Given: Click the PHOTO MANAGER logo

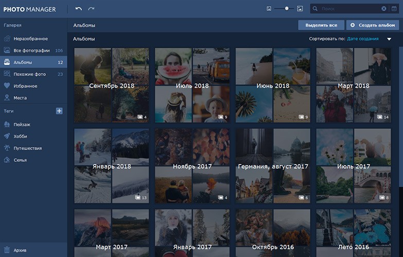Looking at the screenshot, I should pos(29,9).
